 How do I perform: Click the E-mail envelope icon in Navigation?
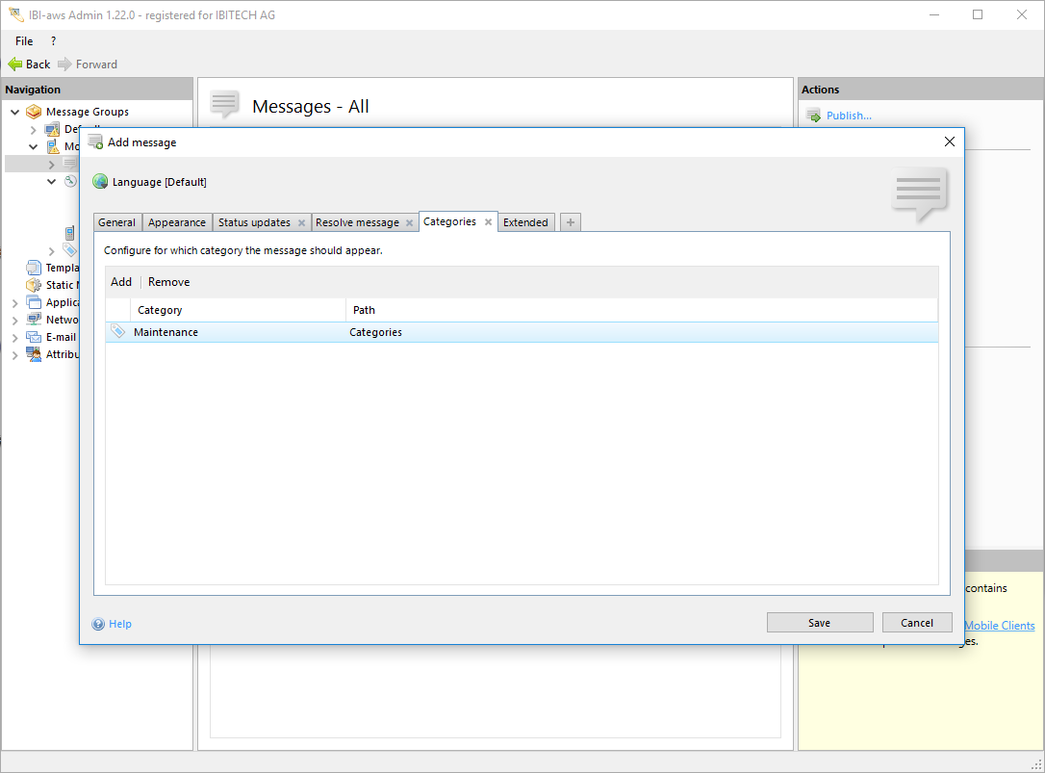pos(34,337)
